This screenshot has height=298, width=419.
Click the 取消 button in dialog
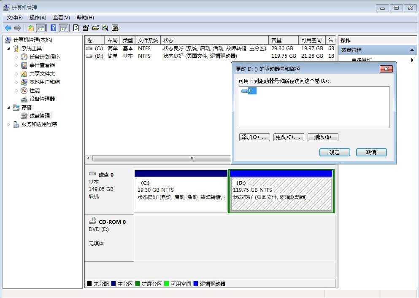point(371,153)
